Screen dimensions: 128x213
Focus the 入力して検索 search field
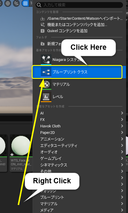[x=79, y=5]
